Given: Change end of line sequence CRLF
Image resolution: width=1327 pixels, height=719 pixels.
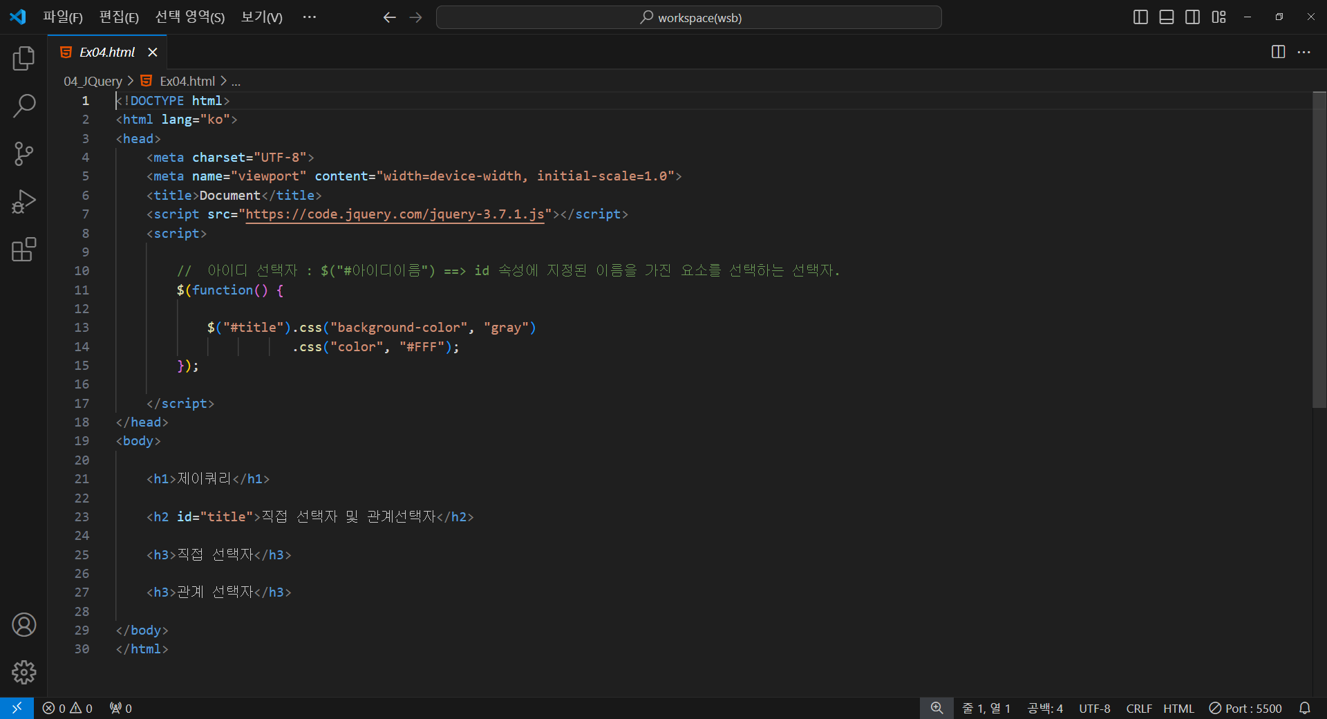Looking at the screenshot, I should (1139, 708).
